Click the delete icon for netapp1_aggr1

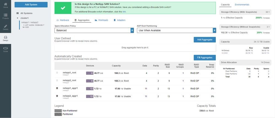[57, 88]
